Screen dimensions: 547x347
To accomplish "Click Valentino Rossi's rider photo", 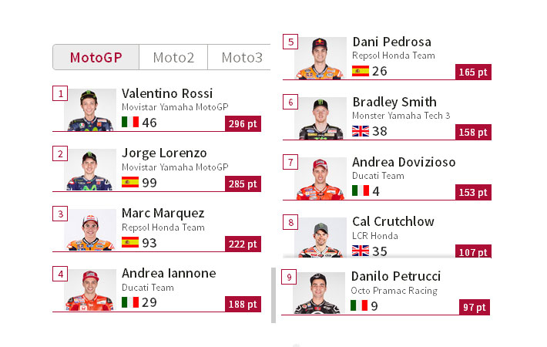I will [90, 110].
